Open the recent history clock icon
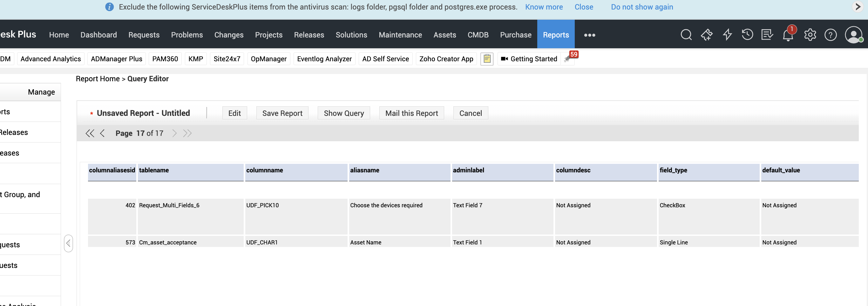868x306 pixels. coord(747,35)
